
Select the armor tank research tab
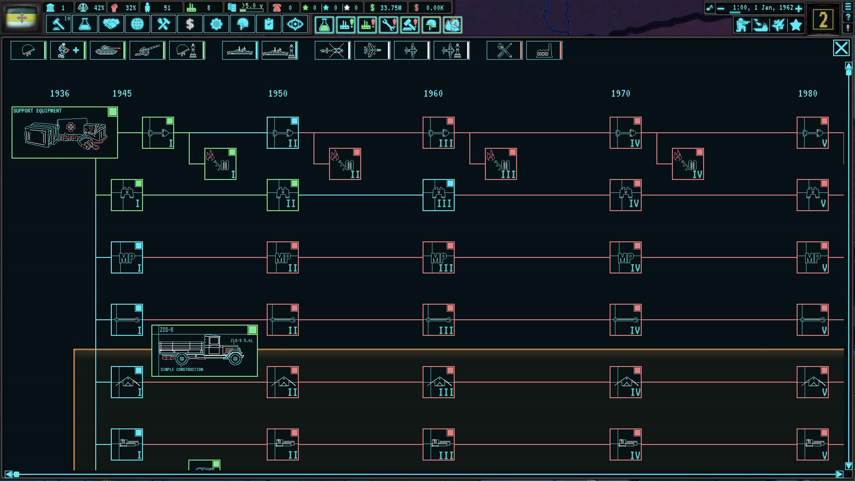tap(107, 50)
